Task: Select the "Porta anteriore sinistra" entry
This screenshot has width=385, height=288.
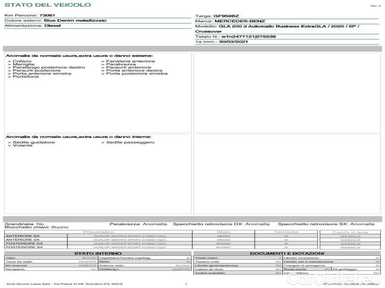Action: [x=42, y=73]
